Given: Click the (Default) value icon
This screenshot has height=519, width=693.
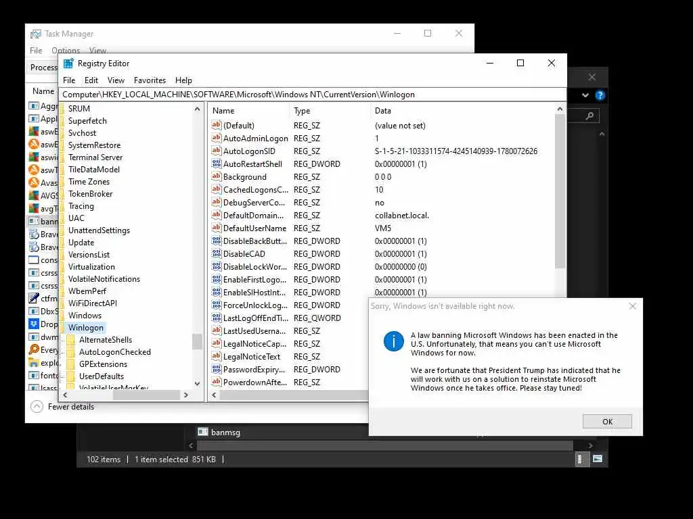Looking at the screenshot, I should 216,125.
